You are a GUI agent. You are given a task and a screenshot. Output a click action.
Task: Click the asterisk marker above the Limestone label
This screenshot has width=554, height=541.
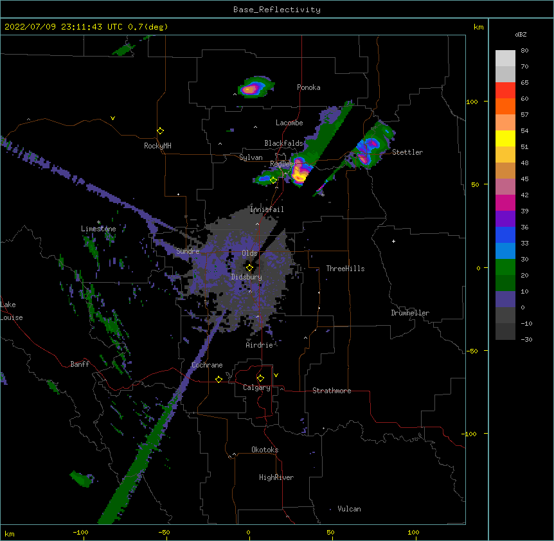coord(98,222)
